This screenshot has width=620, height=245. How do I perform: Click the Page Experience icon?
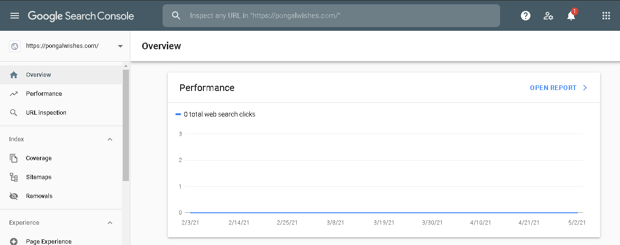[x=14, y=242]
